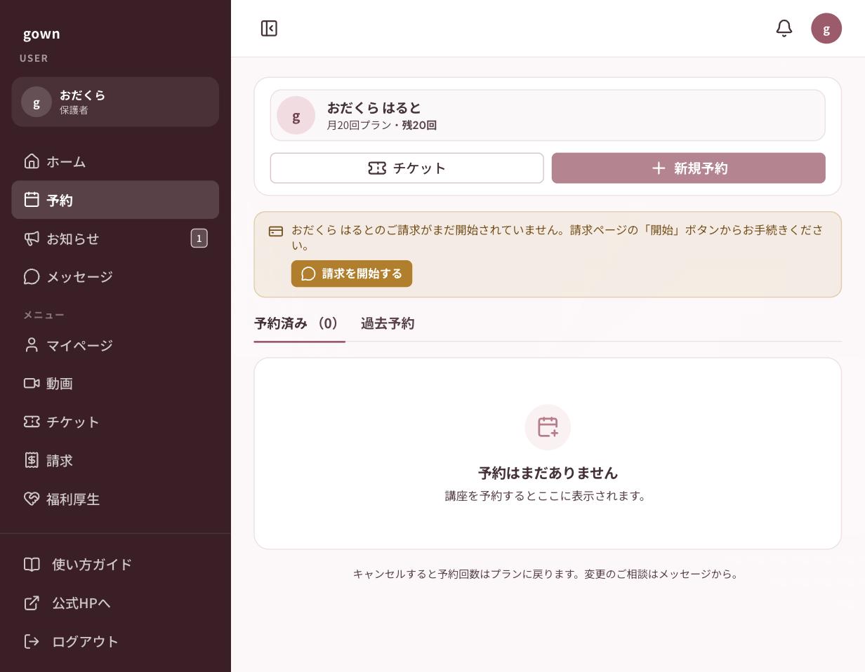Click the plus icon on 新規予約

click(x=659, y=168)
